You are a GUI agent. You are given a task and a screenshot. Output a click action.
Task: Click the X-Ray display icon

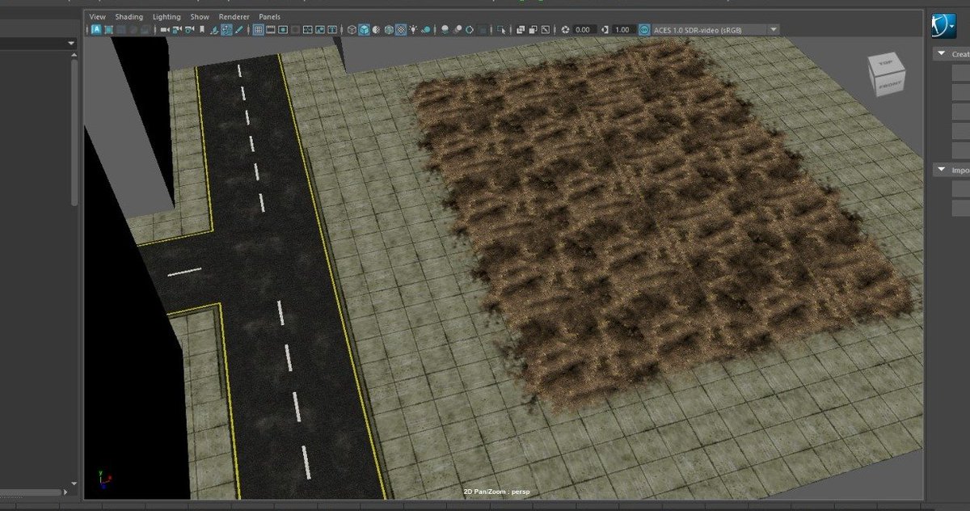(x=520, y=29)
